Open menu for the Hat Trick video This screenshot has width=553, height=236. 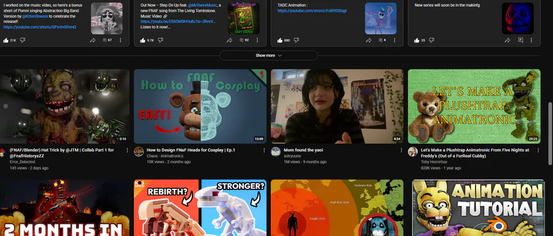coord(127,150)
